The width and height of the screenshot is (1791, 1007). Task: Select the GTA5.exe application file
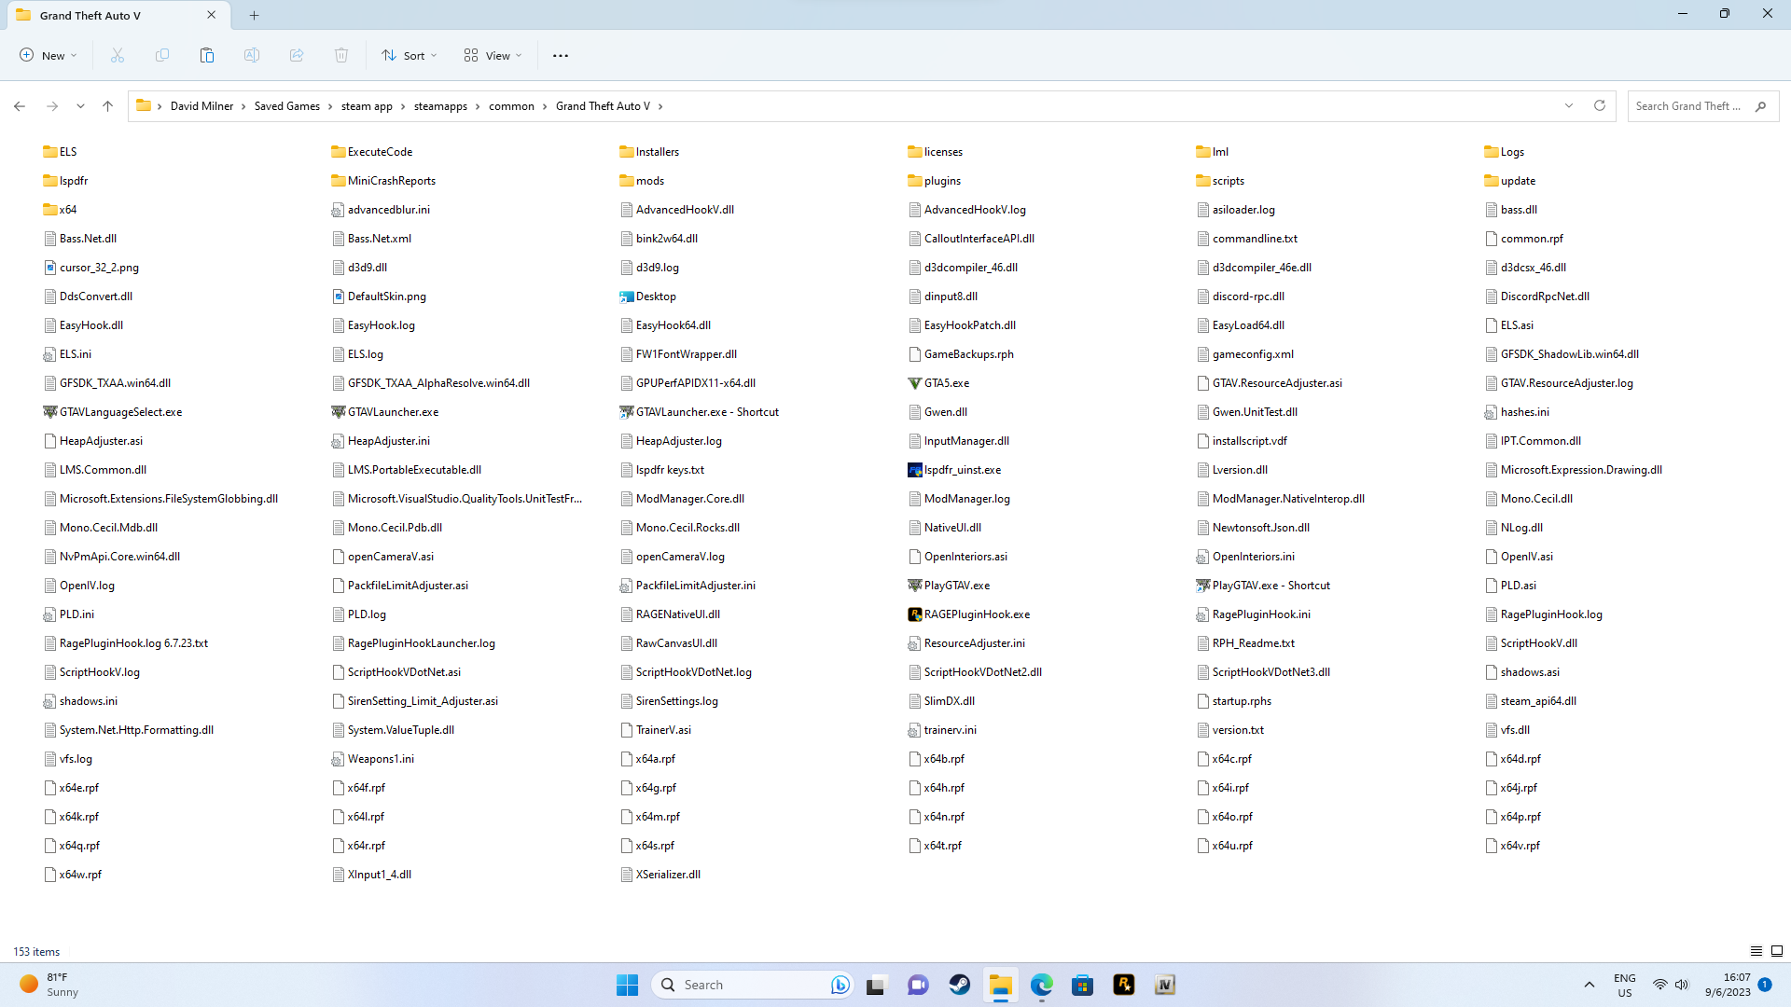click(946, 383)
